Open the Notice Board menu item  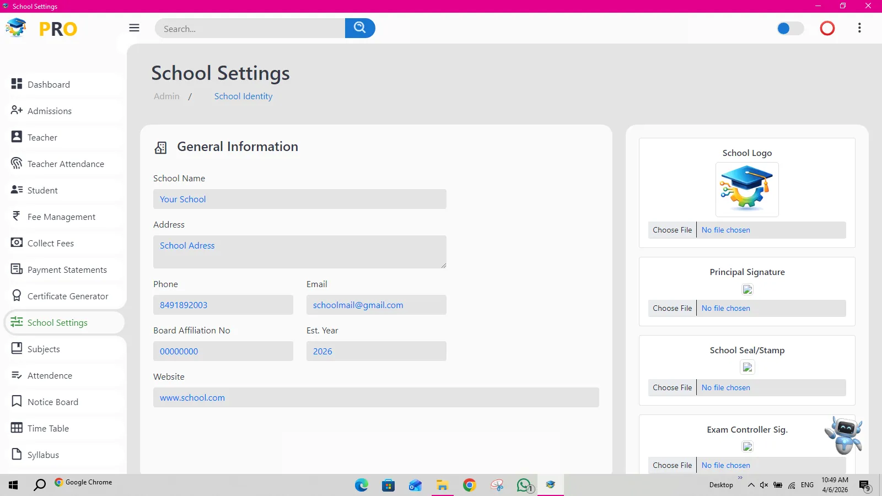pyautogui.click(x=65, y=402)
